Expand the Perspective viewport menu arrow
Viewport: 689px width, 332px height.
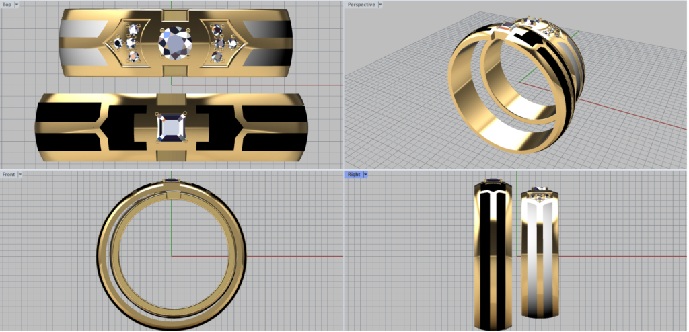pos(381,5)
